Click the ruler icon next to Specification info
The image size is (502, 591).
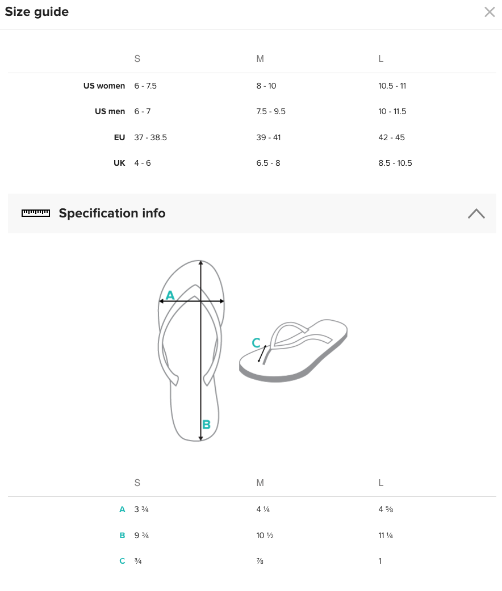coord(35,213)
